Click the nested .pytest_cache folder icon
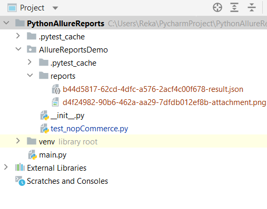Screen dimensions: 267x209 click(x=44, y=62)
